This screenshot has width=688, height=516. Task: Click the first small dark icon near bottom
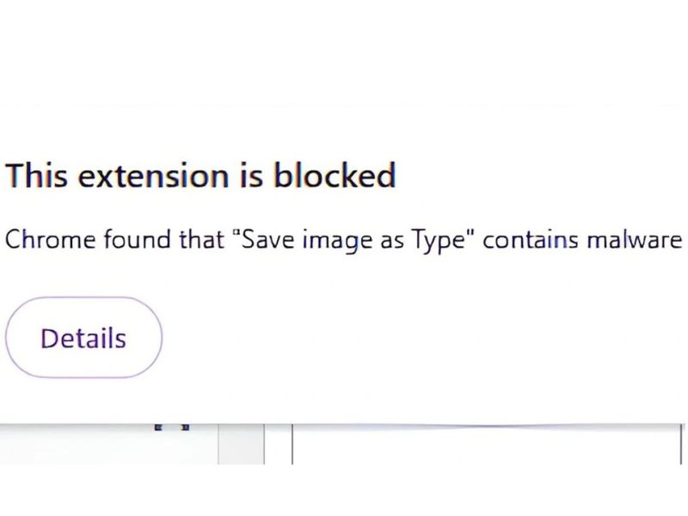coord(158,427)
